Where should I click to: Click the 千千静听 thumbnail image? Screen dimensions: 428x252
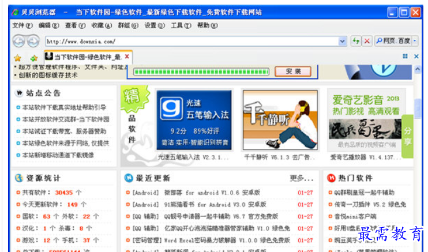click(280, 120)
